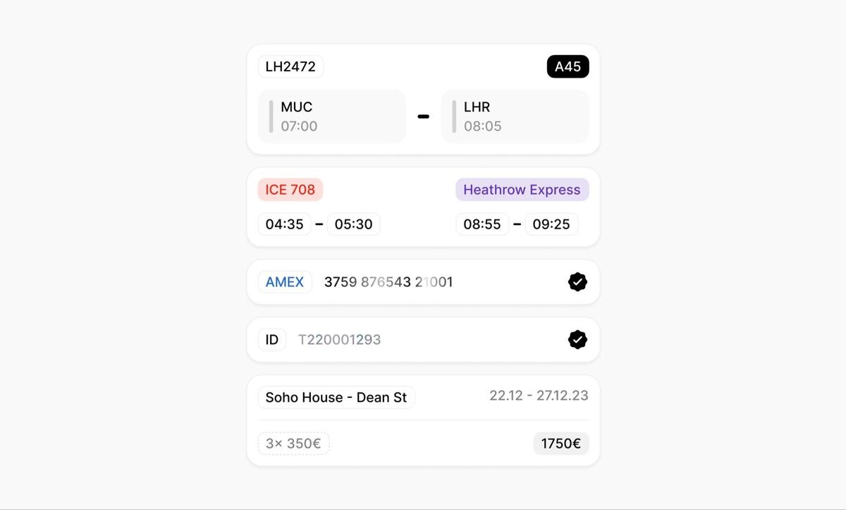Click the Heathrow Express label

[522, 190]
